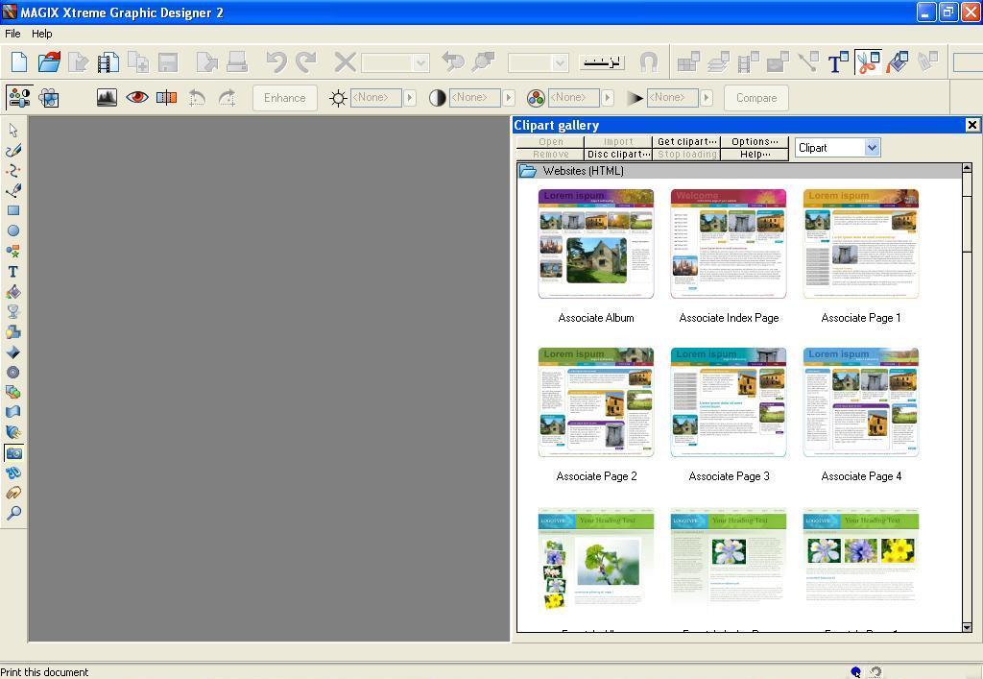Open the File menu
Viewport: 983px width, 679px height.
[12, 33]
